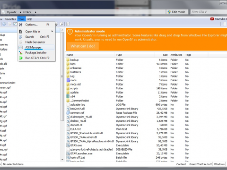227x170 pixels.
Task: Select dinput8.dll file icon
Action: point(68,125)
